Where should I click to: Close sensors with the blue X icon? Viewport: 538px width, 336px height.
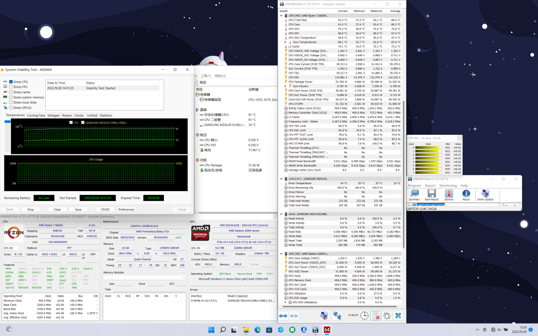pyautogui.click(x=398, y=316)
